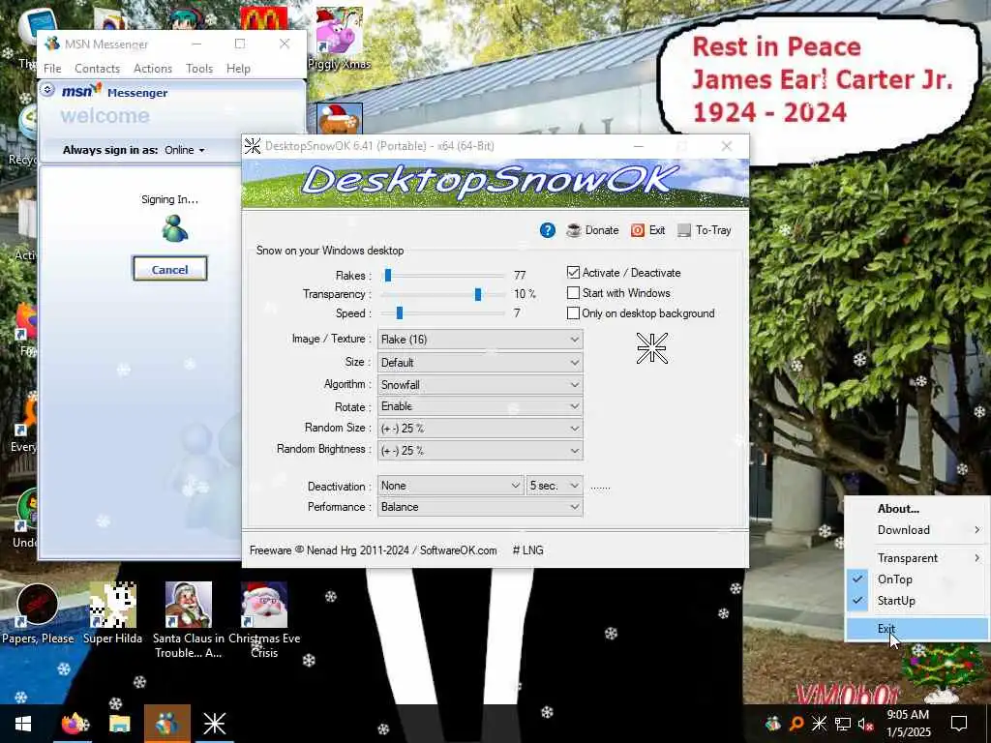Open Piggly Xmas desktop shortcut
This screenshot has height=743, width=991.
coord(340,38)
